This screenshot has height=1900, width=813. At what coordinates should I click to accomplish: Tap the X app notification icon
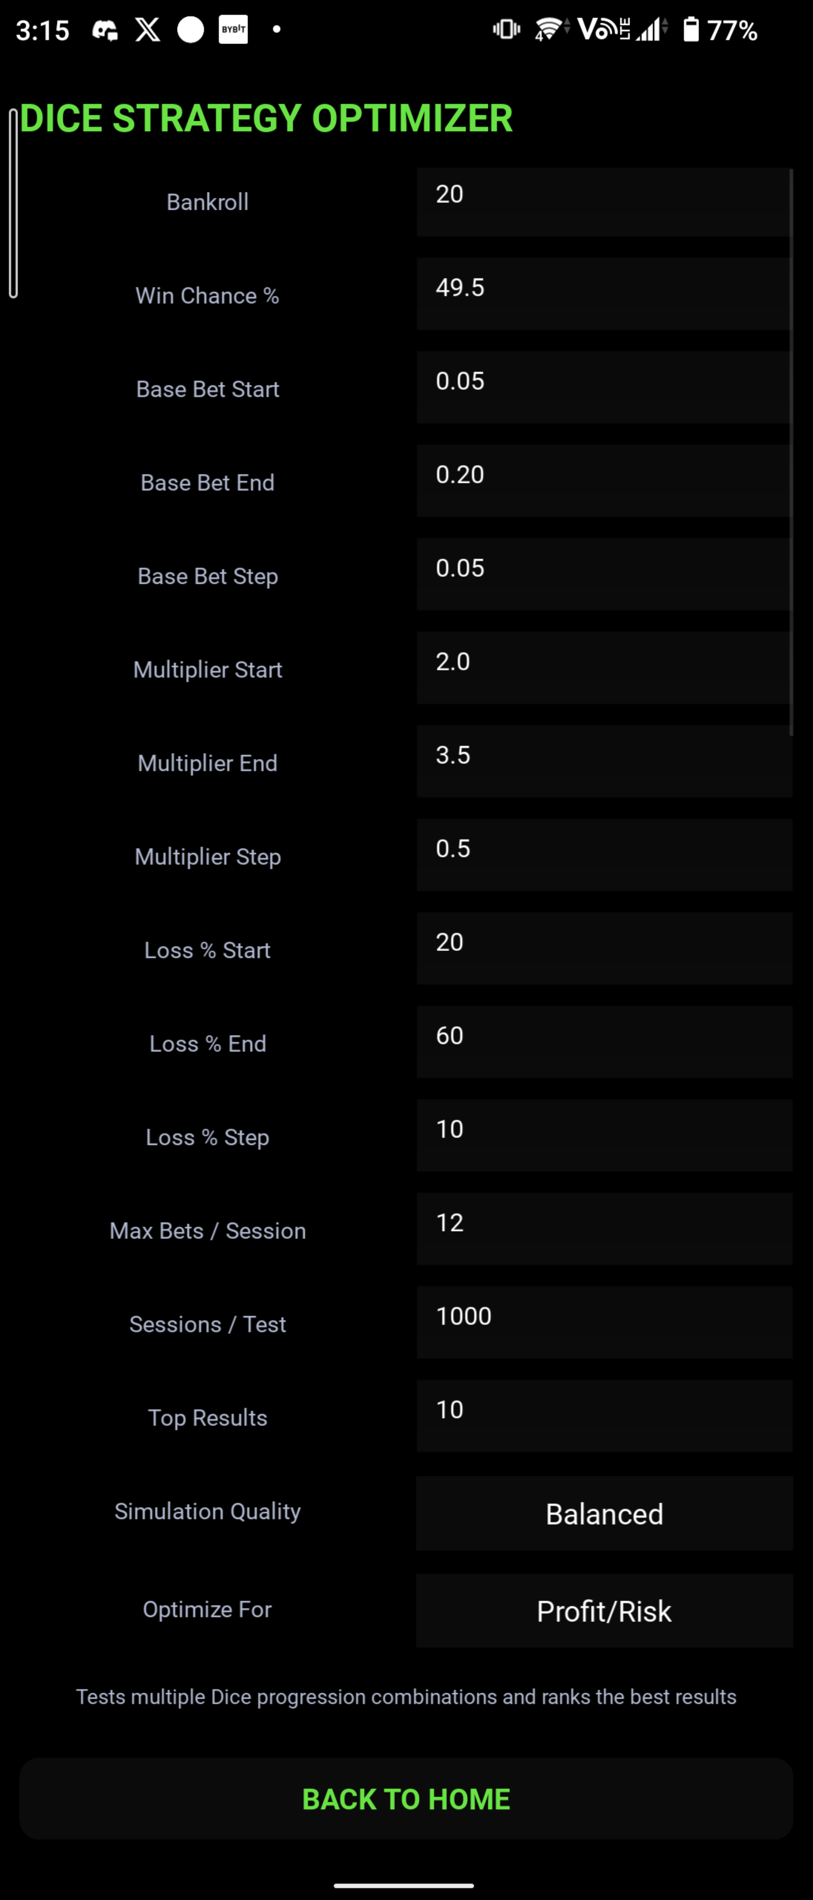147,30
